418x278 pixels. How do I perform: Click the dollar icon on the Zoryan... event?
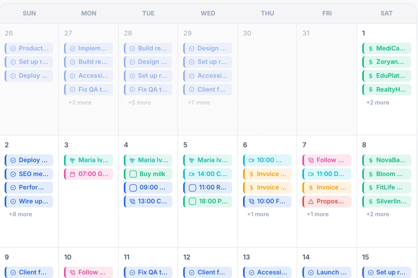pos(371,62)
